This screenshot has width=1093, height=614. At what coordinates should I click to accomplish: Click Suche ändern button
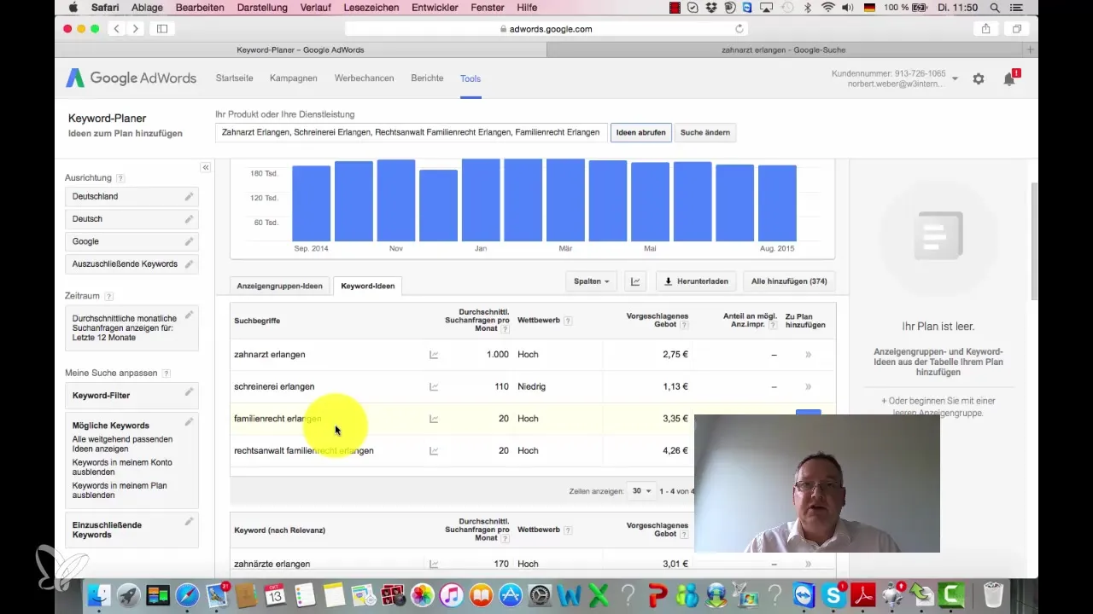click(704, 132)
